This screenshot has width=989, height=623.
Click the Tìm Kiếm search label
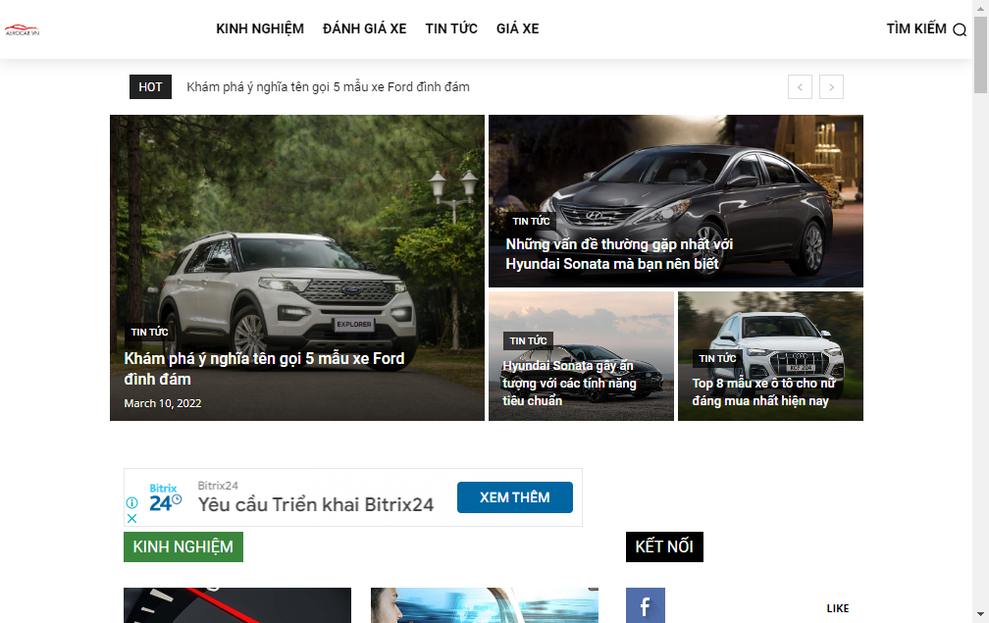point(916,29)
